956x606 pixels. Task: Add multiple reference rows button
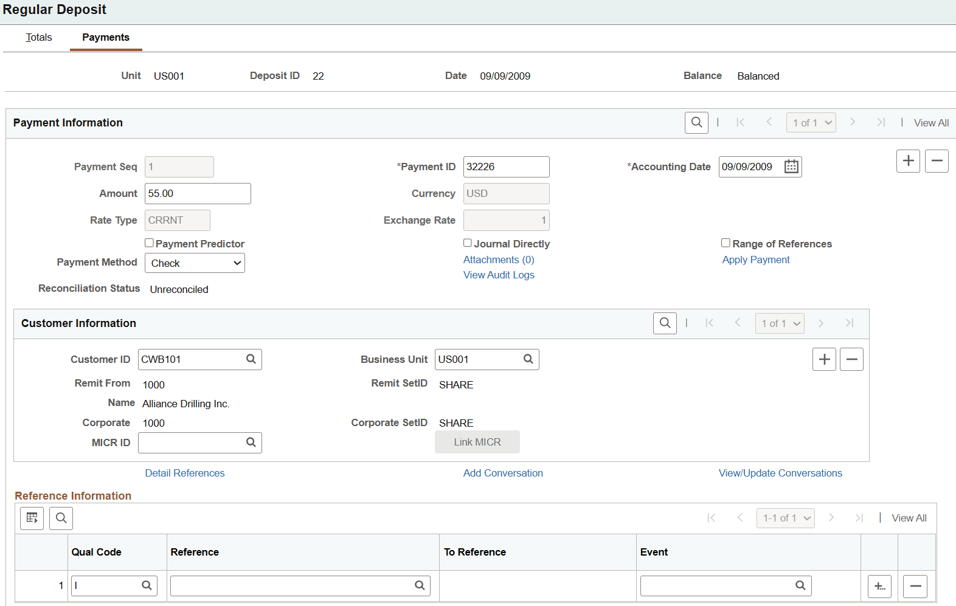pos(879,587)
